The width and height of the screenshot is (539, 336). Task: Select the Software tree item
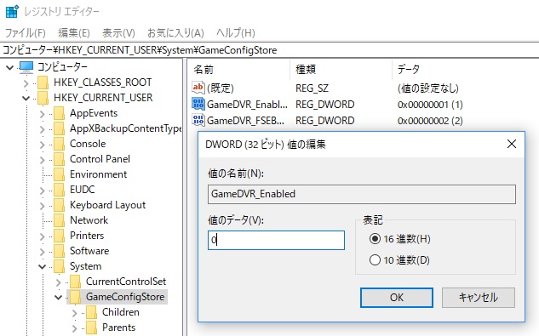tap(89, 251)
